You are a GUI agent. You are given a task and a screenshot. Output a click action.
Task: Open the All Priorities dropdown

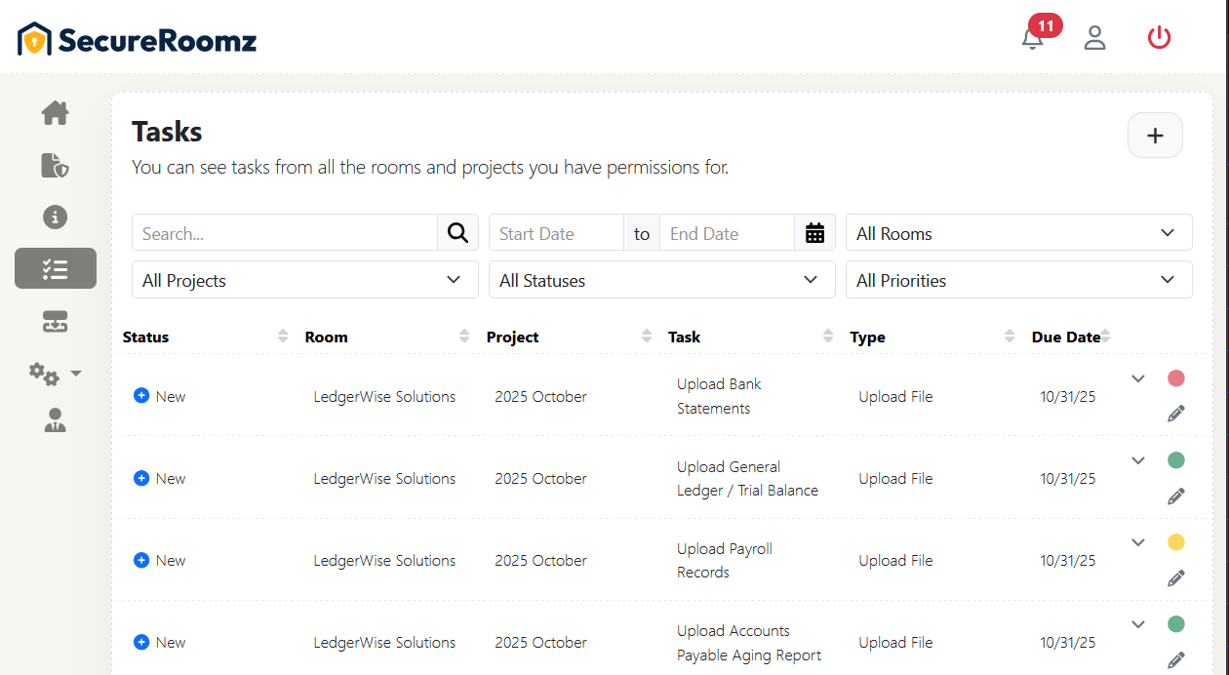click(x=1018, y=280)
